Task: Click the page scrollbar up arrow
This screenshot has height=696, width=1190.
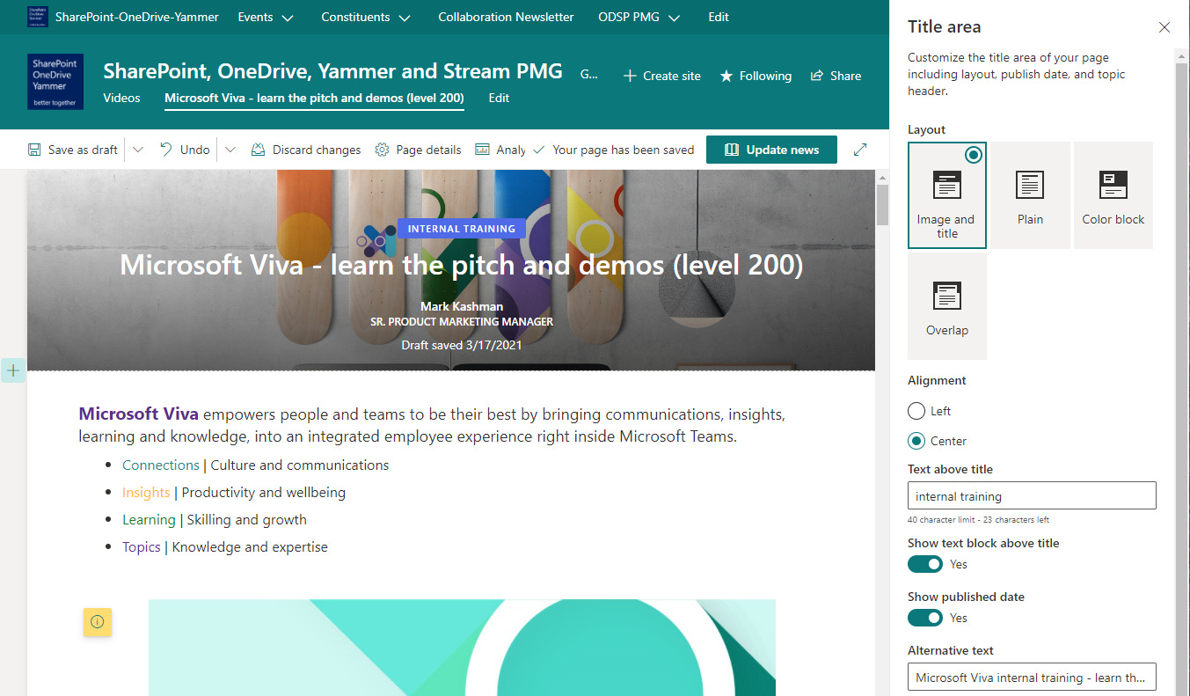Action: [x=882, y=177]
